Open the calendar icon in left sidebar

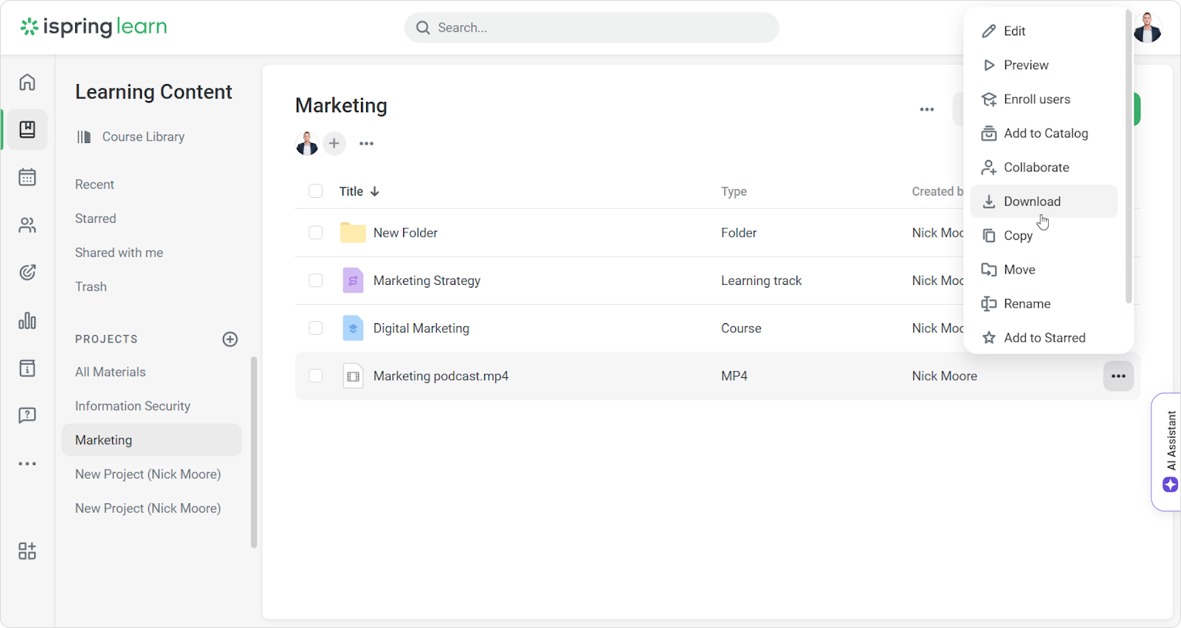tap(27, 177)
